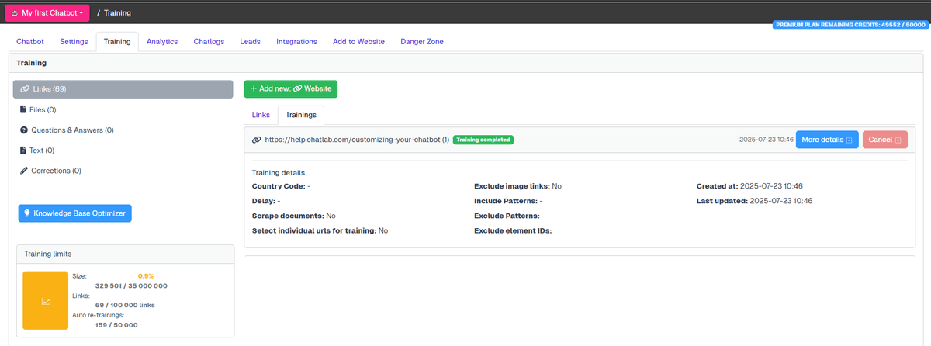Click Add new: Website button

290,89
